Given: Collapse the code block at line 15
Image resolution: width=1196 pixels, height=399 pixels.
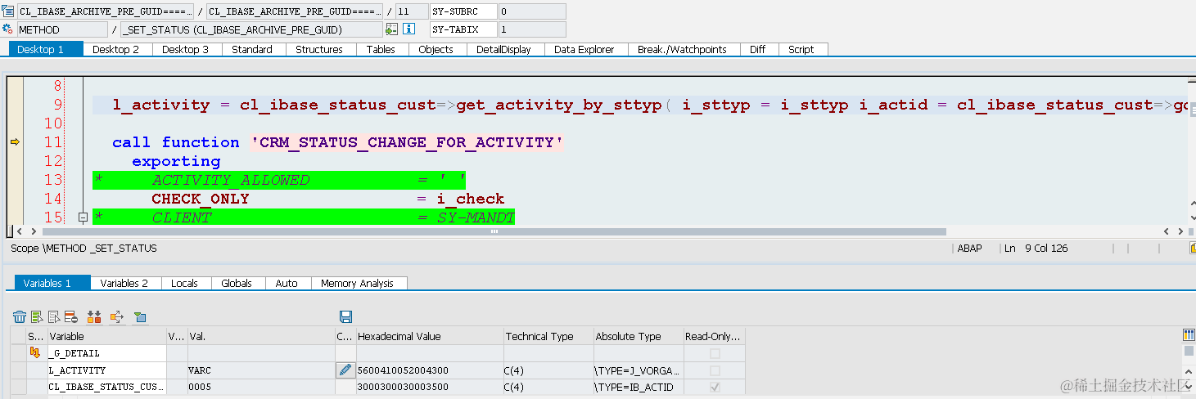Looking at the screenshot, I should coord(83,217).
